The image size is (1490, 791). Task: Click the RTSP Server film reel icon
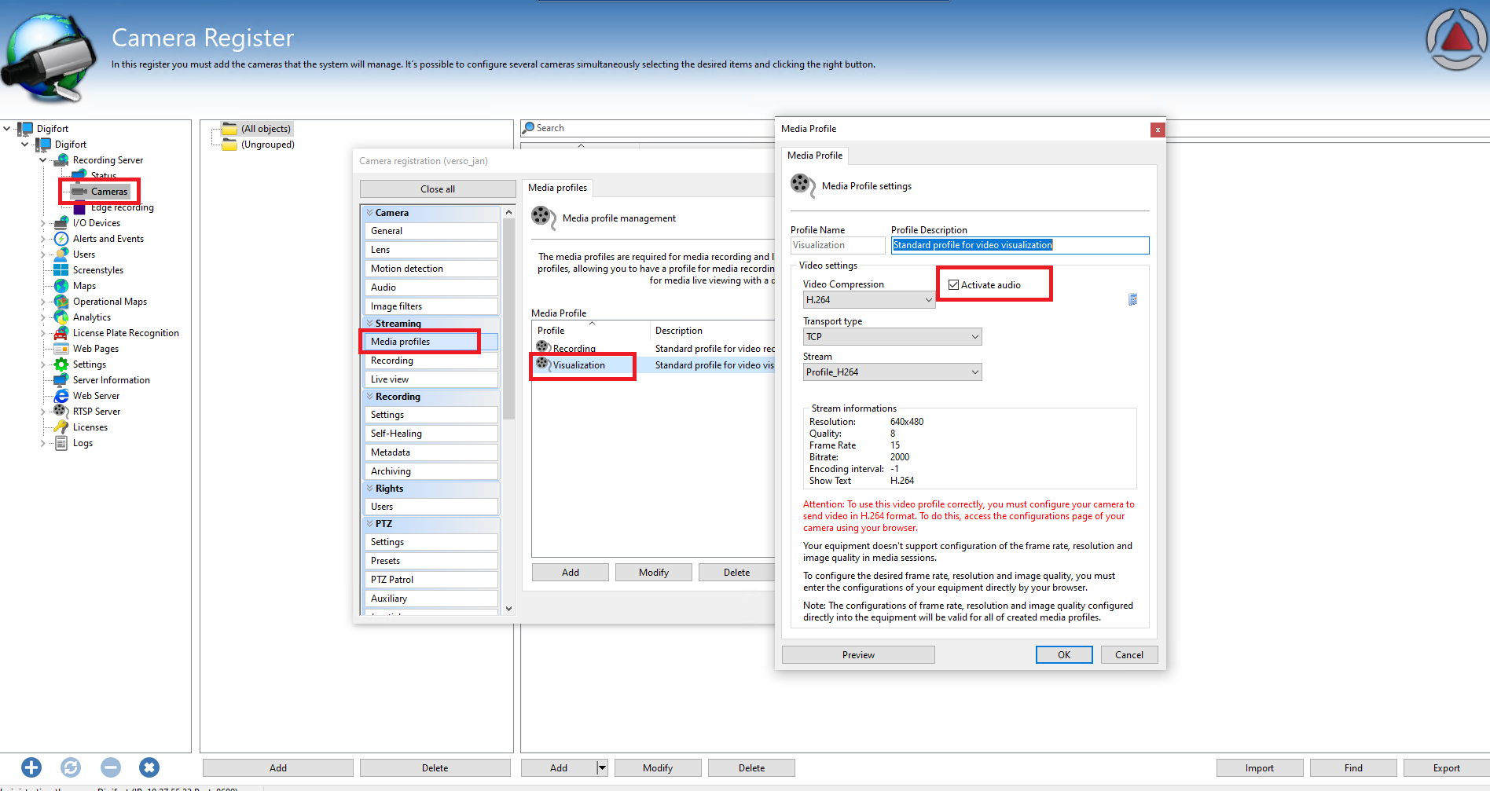(x=61, y=411)
